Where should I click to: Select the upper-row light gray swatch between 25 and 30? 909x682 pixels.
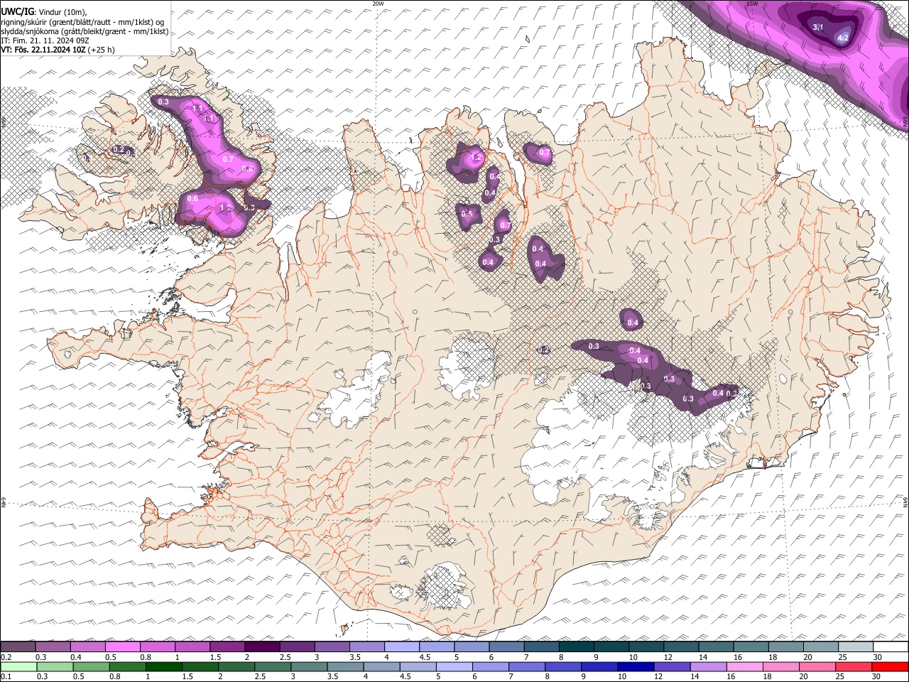[856, 647]
